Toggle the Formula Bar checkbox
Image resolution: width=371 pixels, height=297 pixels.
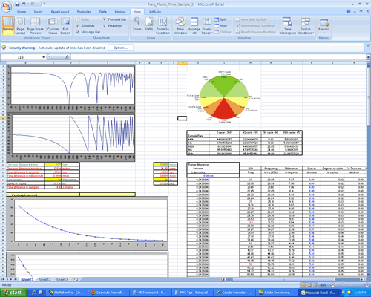[105, 19]
